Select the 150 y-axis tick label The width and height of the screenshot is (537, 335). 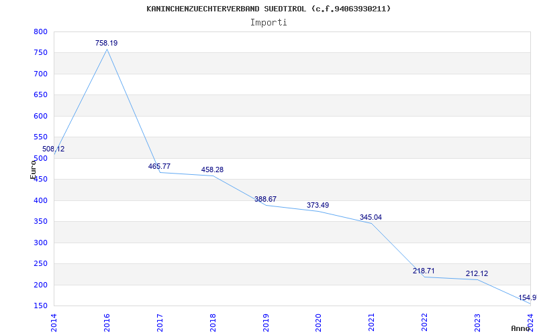click(40, 306)
